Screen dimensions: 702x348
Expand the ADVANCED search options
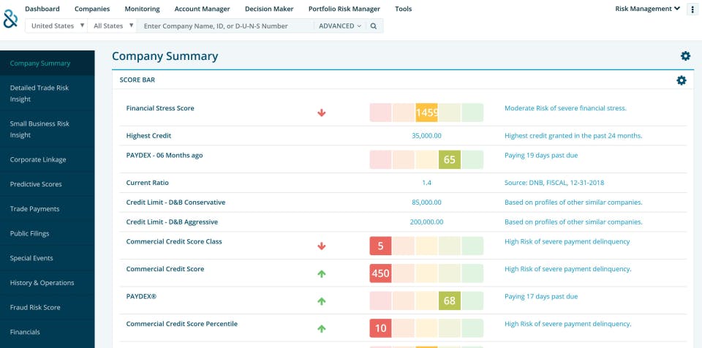point(340,26)
